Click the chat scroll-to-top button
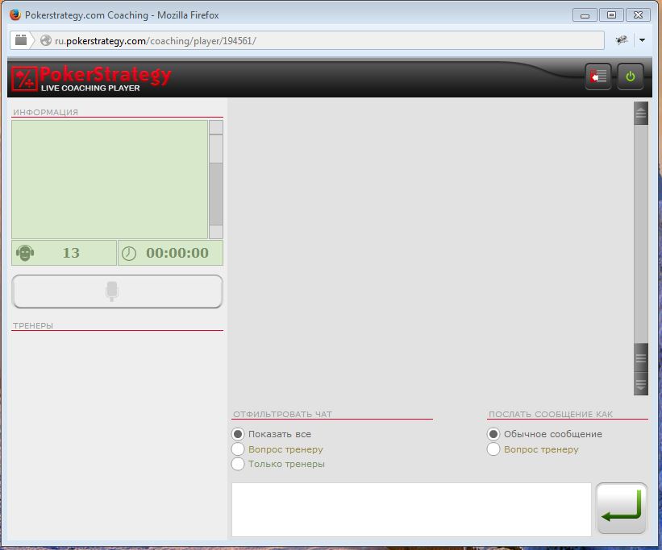 click(641, 113)
